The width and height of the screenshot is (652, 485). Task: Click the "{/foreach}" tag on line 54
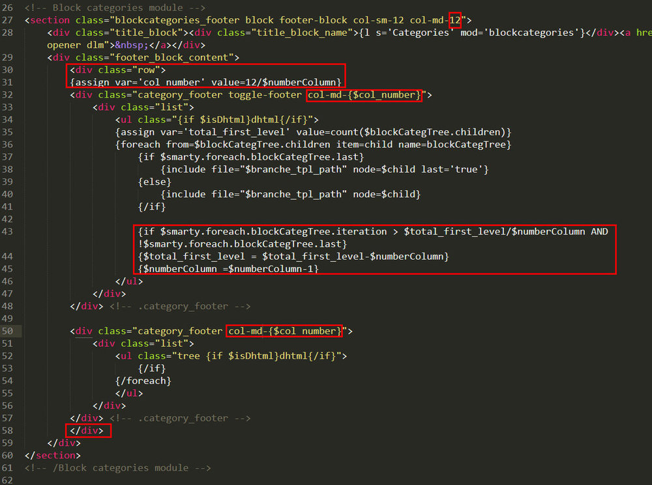coord(143,380)
